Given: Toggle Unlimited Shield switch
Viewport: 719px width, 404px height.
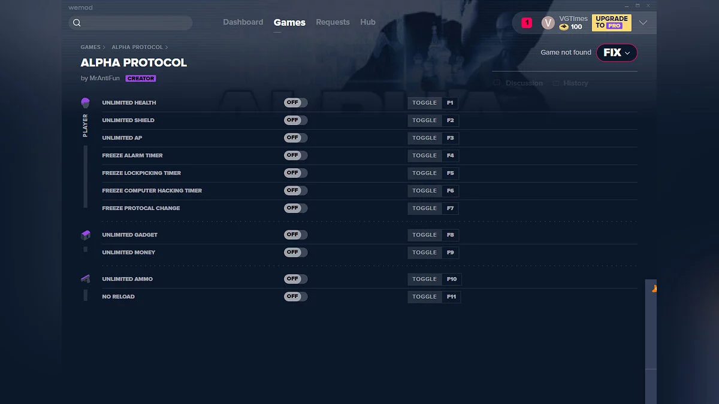Looking at the screenshot, I should 295,120.
